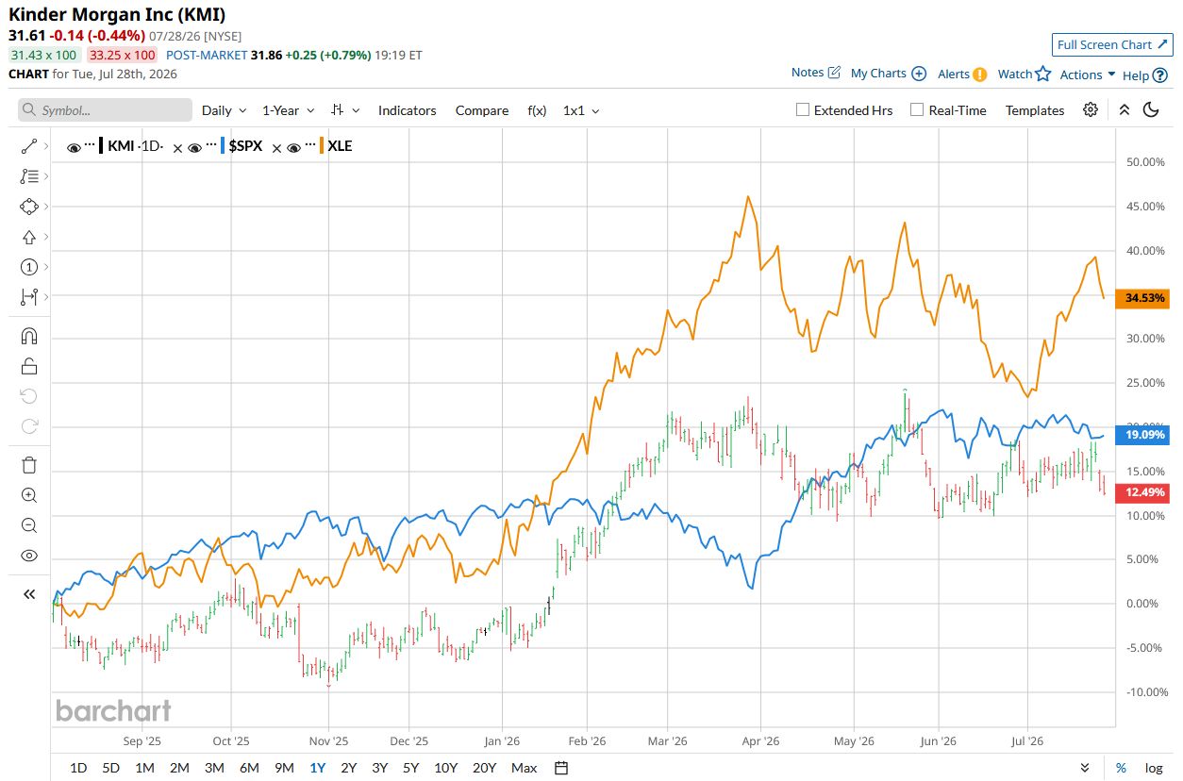Open the calendar date range picker
The width and height of the screenshot is (1183, 781).
(x=561, y=768)
